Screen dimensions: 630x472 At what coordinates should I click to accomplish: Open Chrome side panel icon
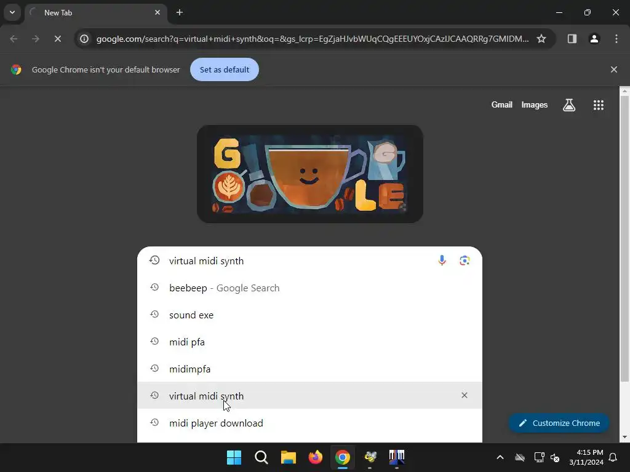[x=572, y=39]
